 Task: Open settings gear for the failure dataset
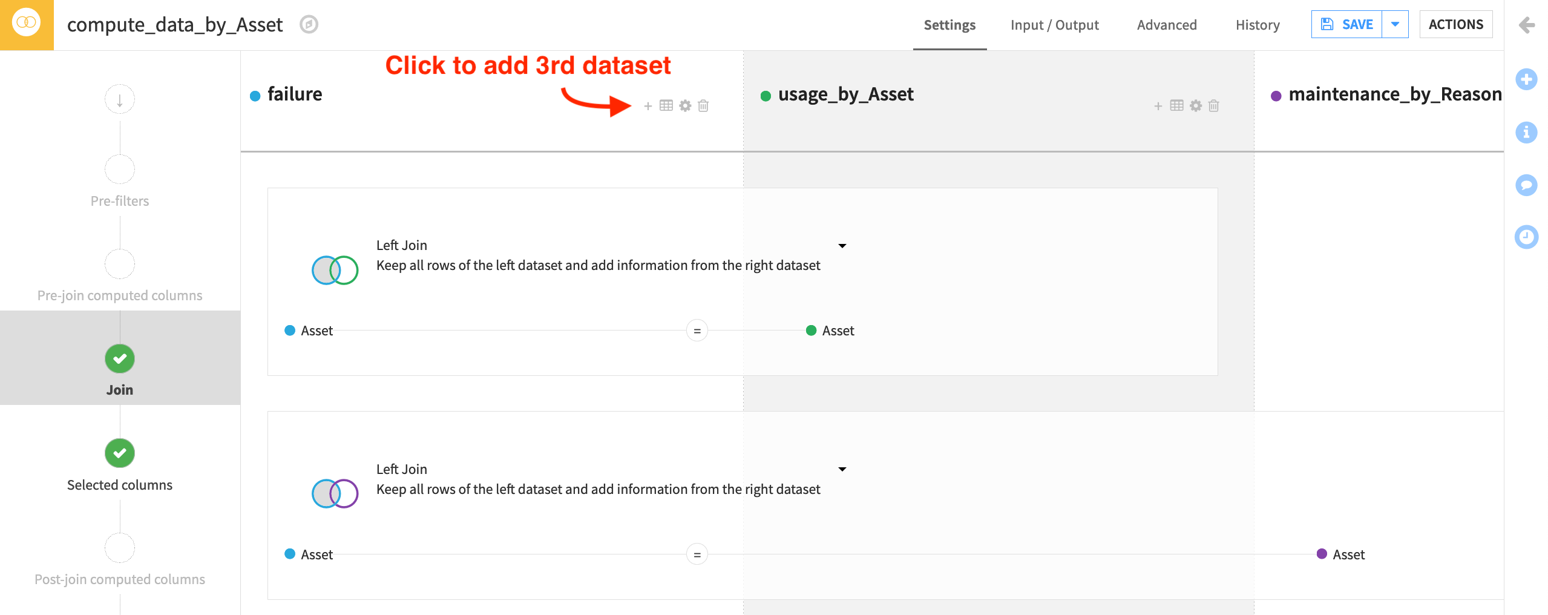pos(684,105)
